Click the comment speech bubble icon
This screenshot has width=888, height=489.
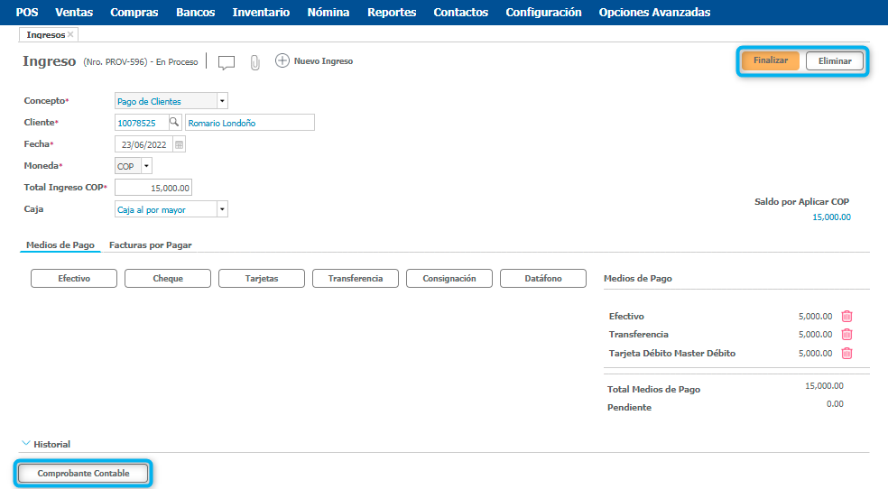point(227,62)
